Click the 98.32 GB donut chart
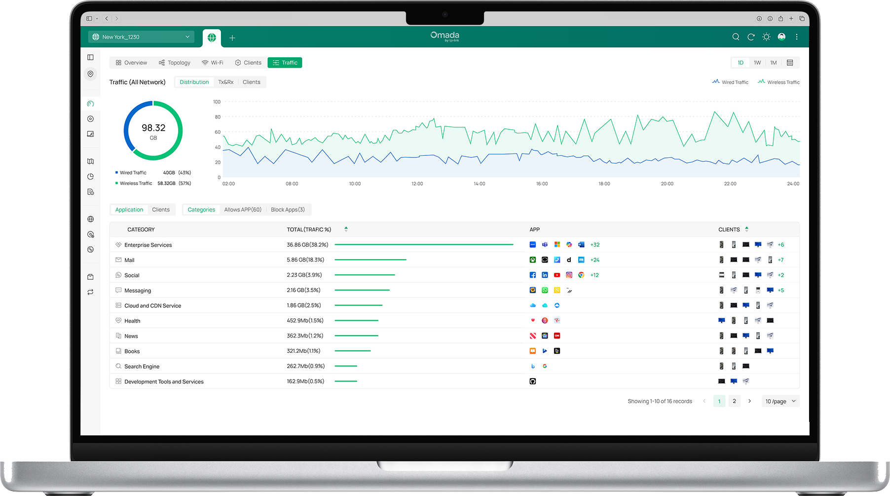890x496 pixels. coord(153,131)
